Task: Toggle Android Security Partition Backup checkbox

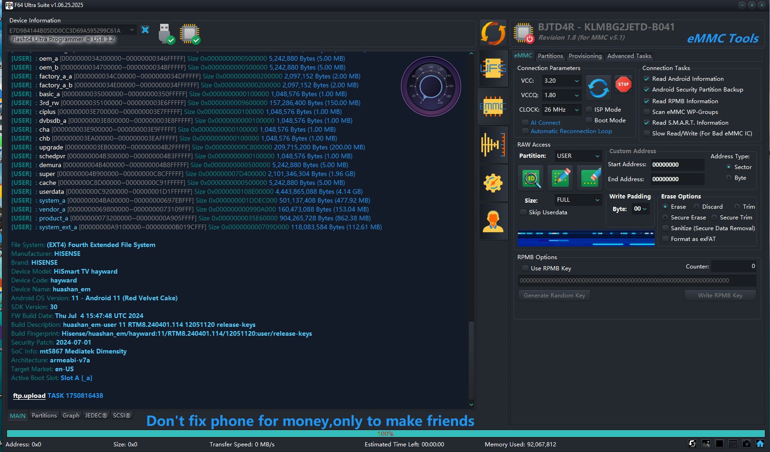Action: pyautogui.click(x=647, y=90)
